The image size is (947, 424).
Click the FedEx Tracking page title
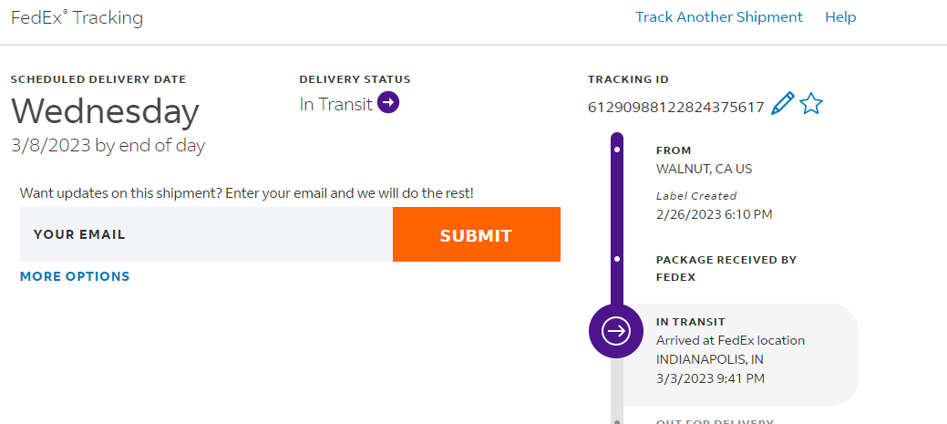pyautogui.click(x=77, y=17)
